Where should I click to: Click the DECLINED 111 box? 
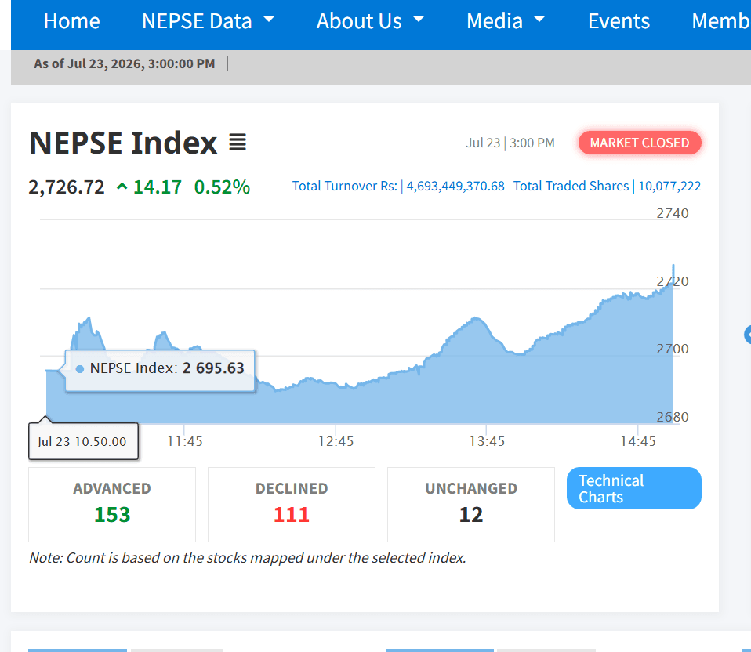point(291,505)
